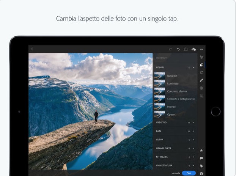This screenshot has height=176, width=236.
Task: Tap the iPad home button
Action: click(216, 112)
